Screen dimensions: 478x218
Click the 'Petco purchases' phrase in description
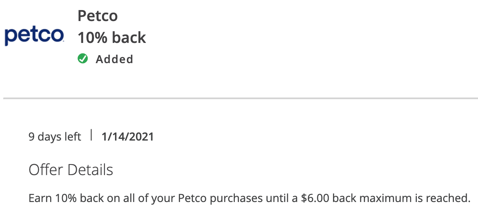[x=220, y=199]
